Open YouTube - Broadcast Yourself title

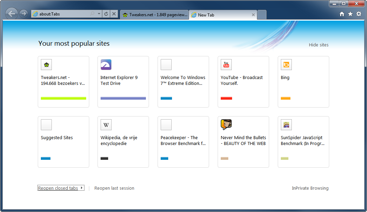pos(242,80)
